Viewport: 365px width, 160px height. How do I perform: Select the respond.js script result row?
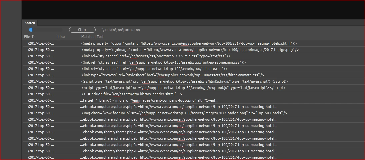pos(194,88)
